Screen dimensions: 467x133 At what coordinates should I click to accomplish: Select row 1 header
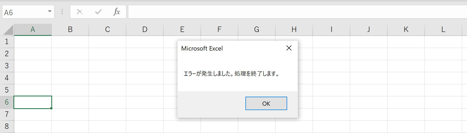(x=7, y=41)
